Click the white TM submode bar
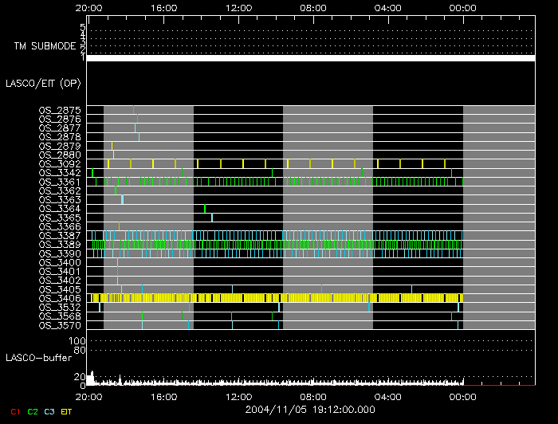The width and height of the screenshot is (558, 424). pyautogui.click(x=310, y=58)
